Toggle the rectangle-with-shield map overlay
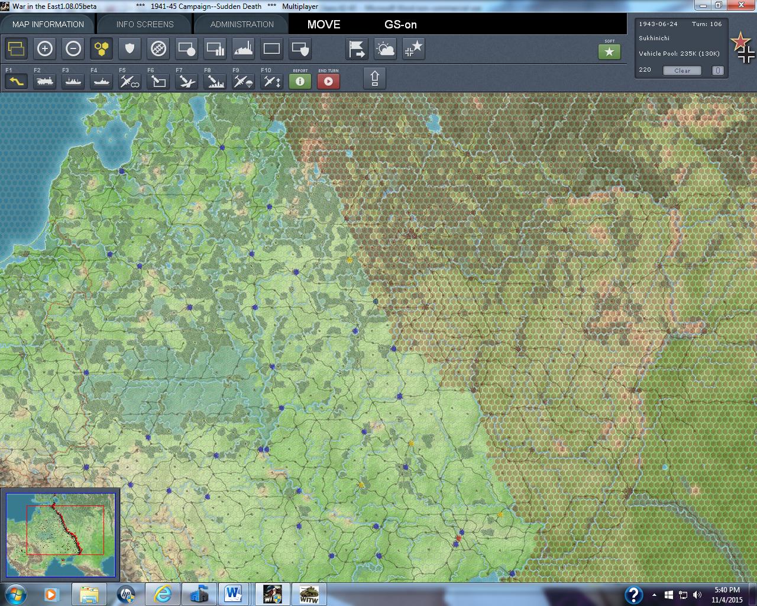Viewport: 757px width, 606px height. click(x=300, y=49)
